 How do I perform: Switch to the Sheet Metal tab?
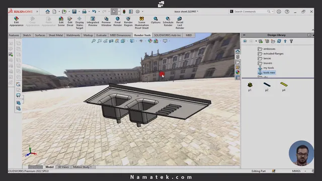click(56, 35)
